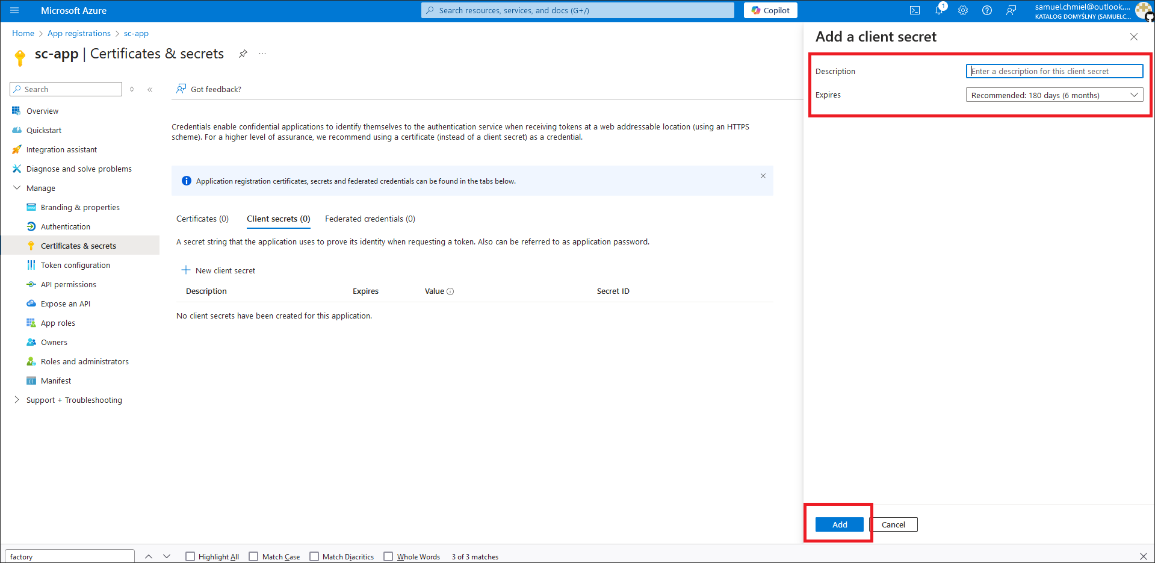
Task: Click the App registrations breadcrumb link
Action: click(x=79, y=33)
